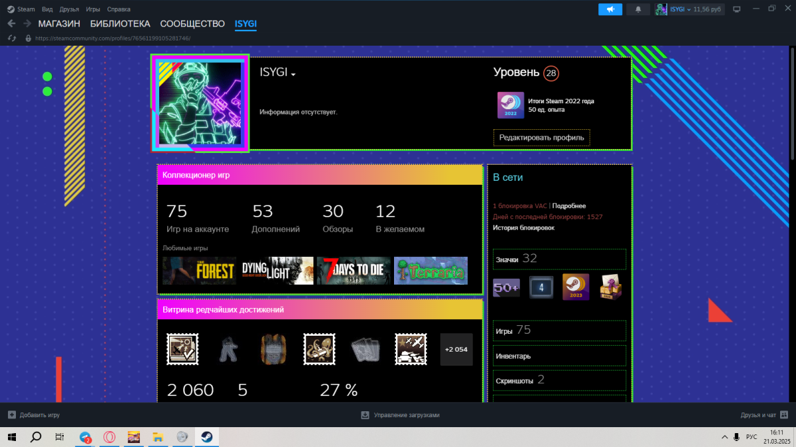Open the Значки 32 link
This screenshot has width=796, height=447.
pos(559,259)
